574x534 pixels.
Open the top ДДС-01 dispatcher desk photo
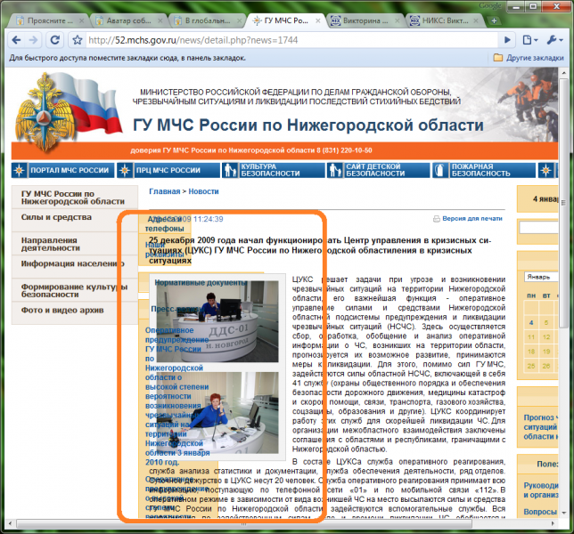[x=217, y=321]
